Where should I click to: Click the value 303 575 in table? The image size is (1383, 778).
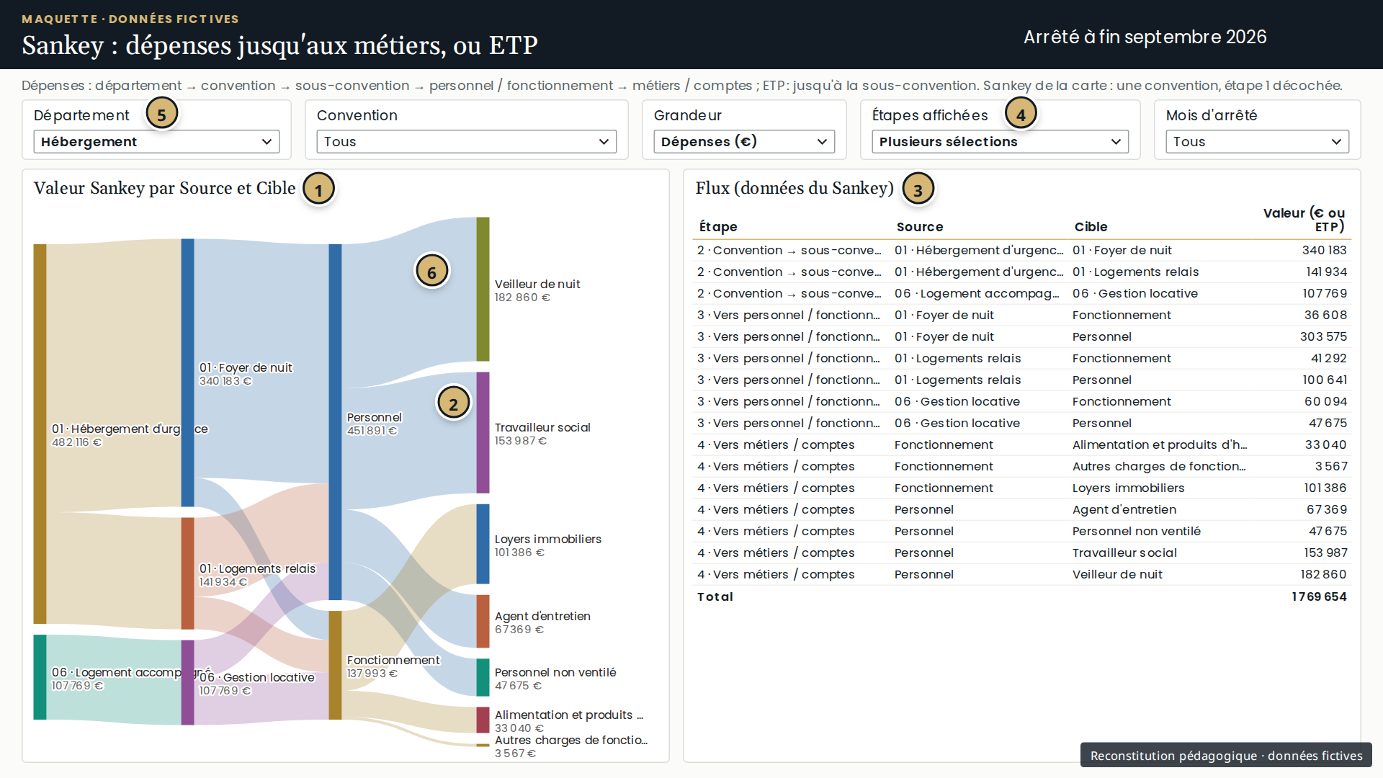pos(1323,336)
